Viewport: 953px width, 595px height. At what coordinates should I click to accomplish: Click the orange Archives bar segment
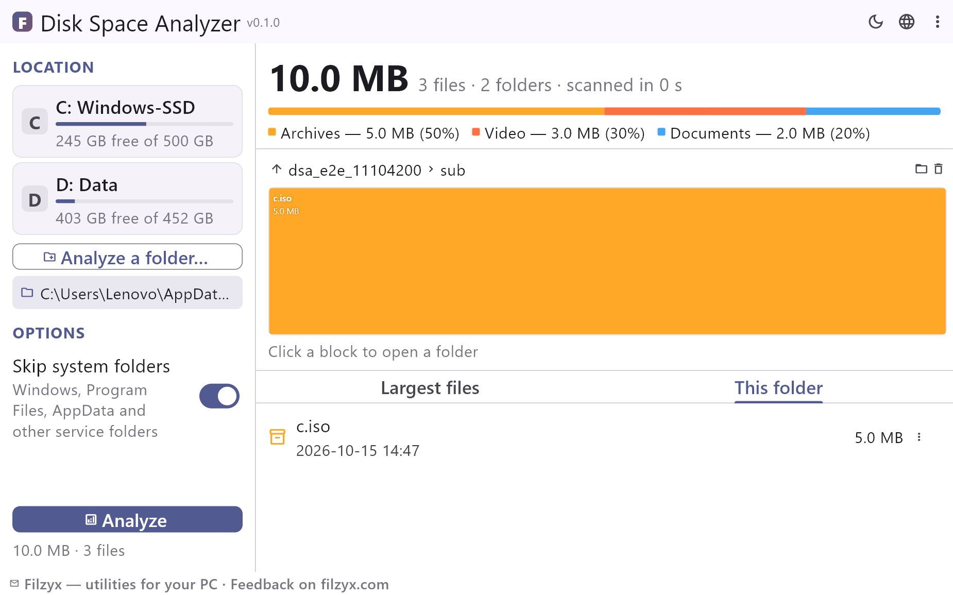tap(436, 111)
